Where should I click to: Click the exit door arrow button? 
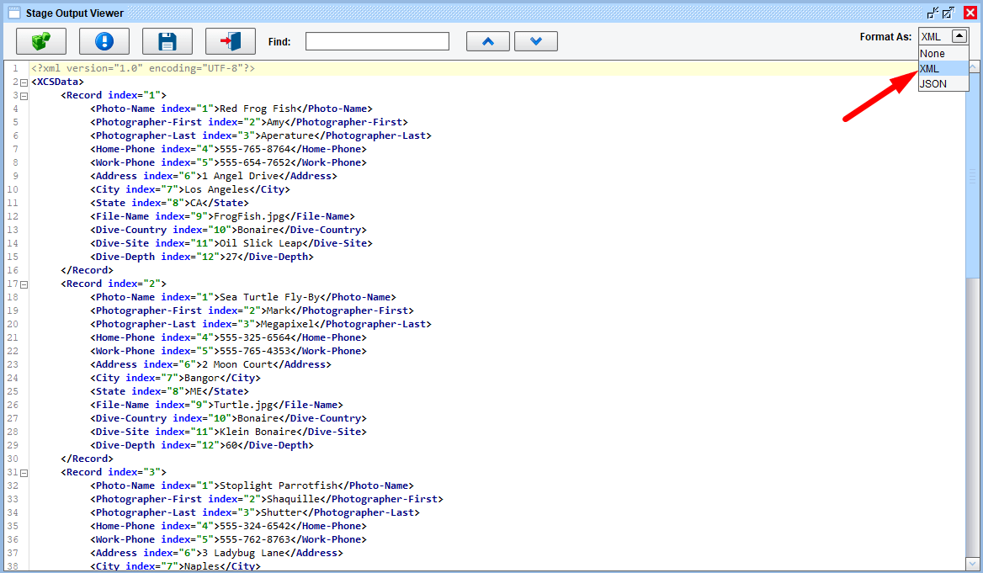click(x=230, y=41)
